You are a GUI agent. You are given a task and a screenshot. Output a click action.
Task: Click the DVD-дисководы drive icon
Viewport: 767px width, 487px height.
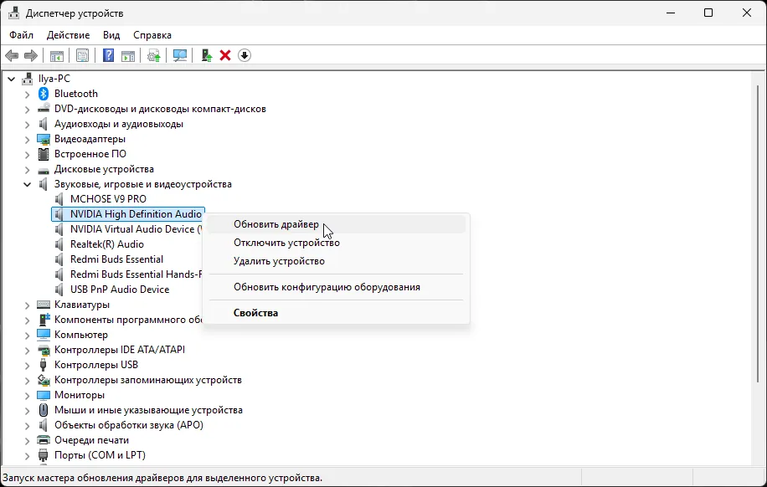click(44, 109)
